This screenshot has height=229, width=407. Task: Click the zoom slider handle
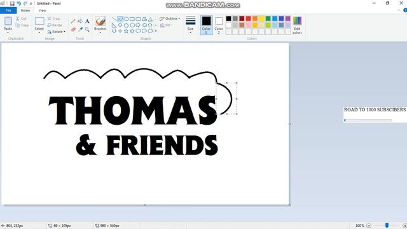click(387, 226)
